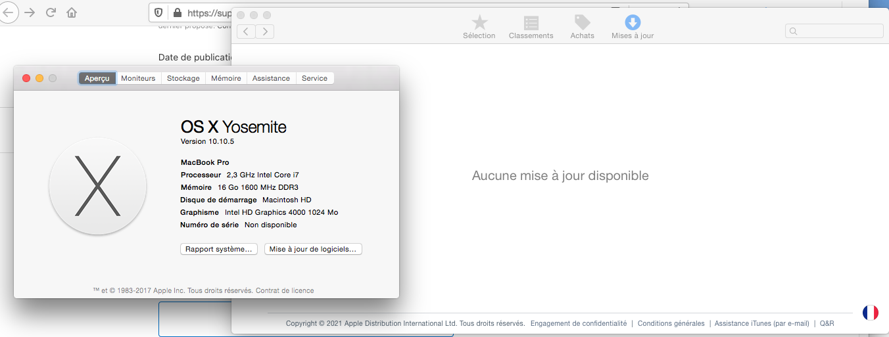889x337 pixels.
Task: Click the App Store forward arrow
Action: 265,32
